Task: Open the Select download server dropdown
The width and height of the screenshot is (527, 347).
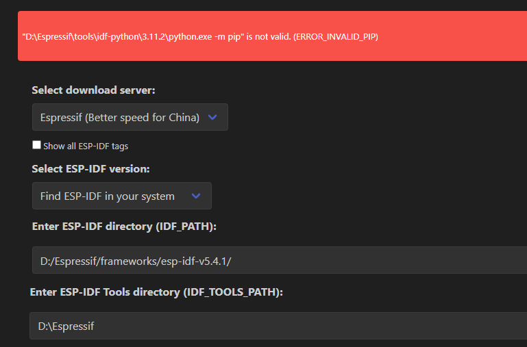Action: coord(130,117)
